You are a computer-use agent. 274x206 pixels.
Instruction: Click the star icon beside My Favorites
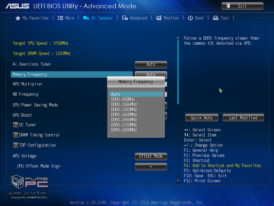point(18,18)
